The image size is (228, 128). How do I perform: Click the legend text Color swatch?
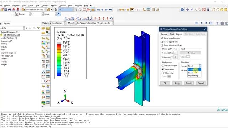(188, 57)
